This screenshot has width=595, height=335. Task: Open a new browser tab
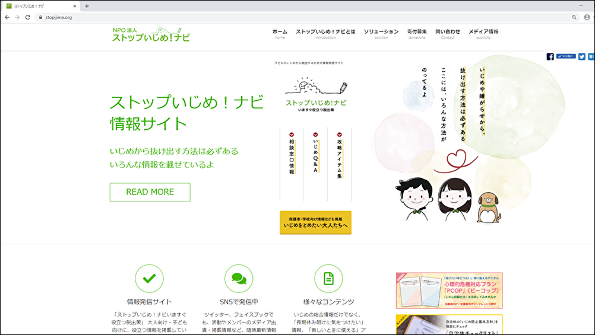coord(87,6)
